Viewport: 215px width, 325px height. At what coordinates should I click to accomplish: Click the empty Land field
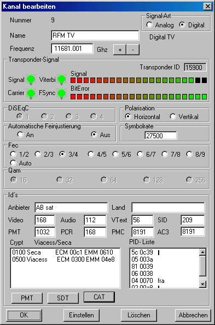168,208
